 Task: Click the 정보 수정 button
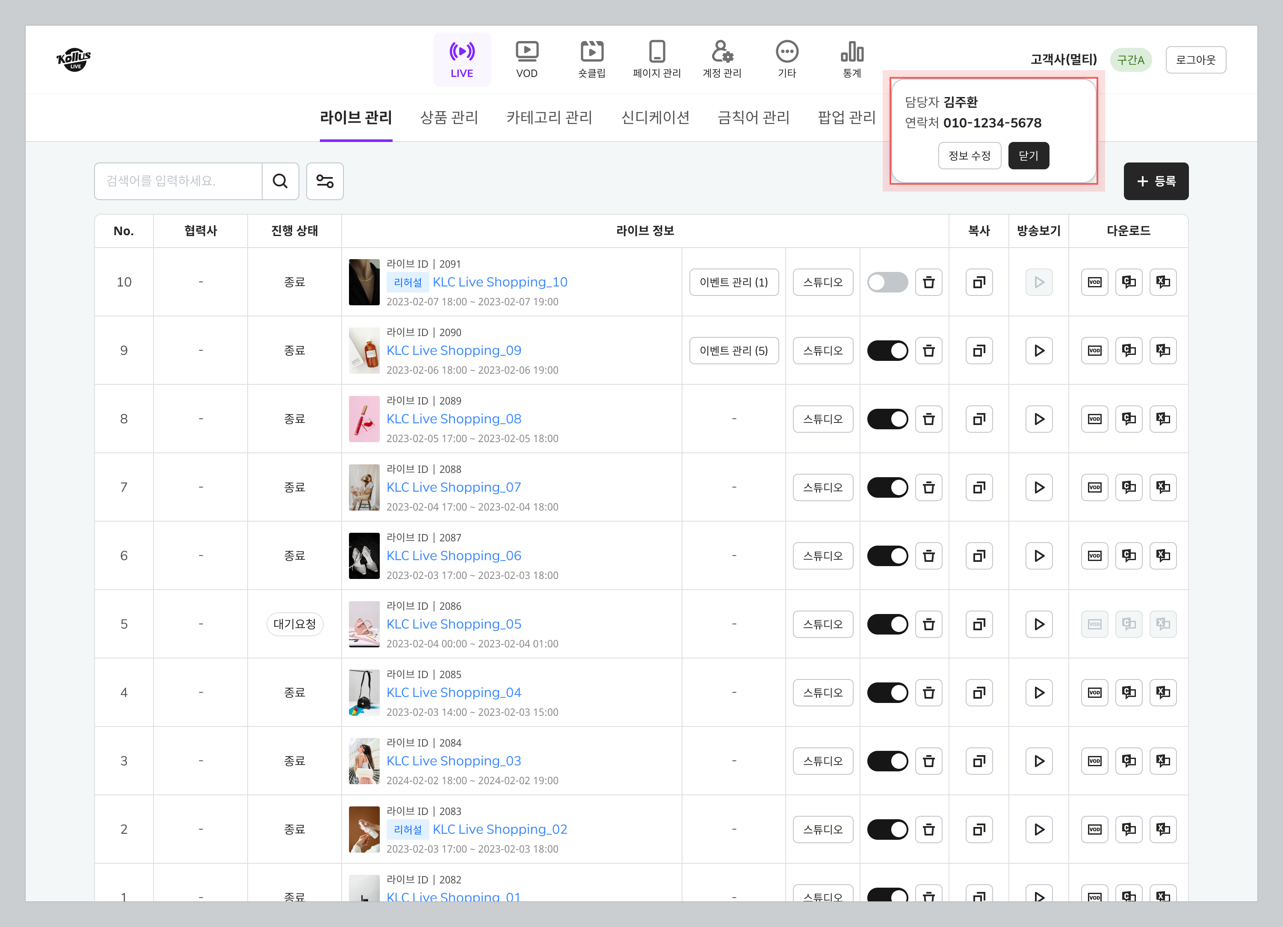coord(969,156)
